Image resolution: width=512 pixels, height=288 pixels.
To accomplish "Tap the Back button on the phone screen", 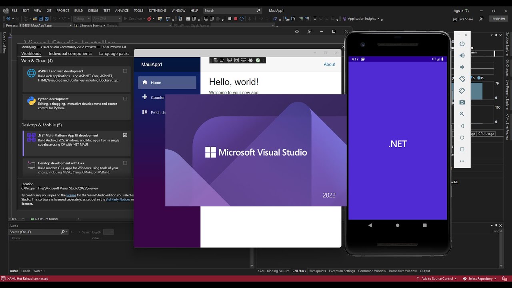I will [x=370, y=225].
